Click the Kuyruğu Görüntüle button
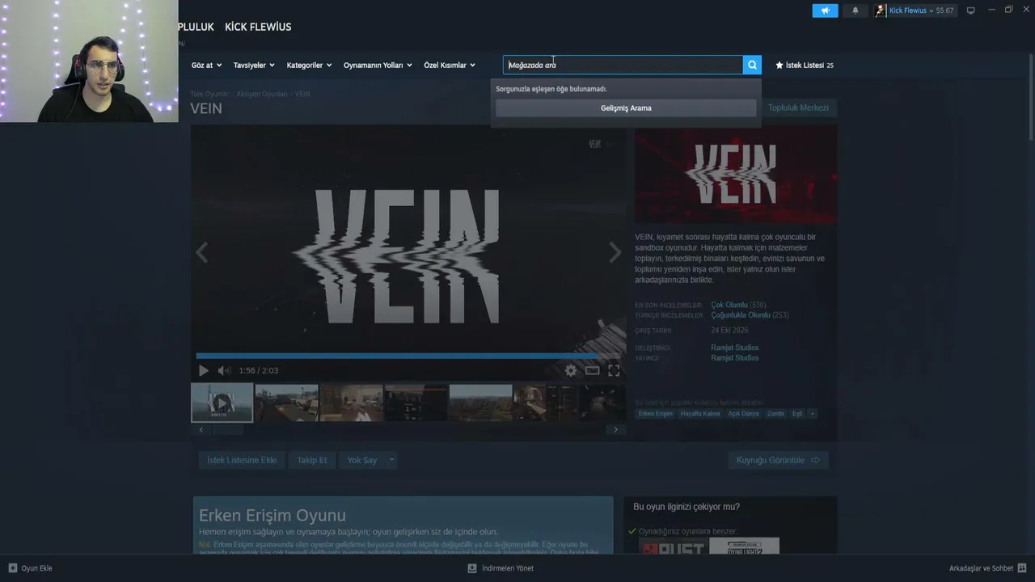This screenshot has height=582, width=1035. pos(778,460)
